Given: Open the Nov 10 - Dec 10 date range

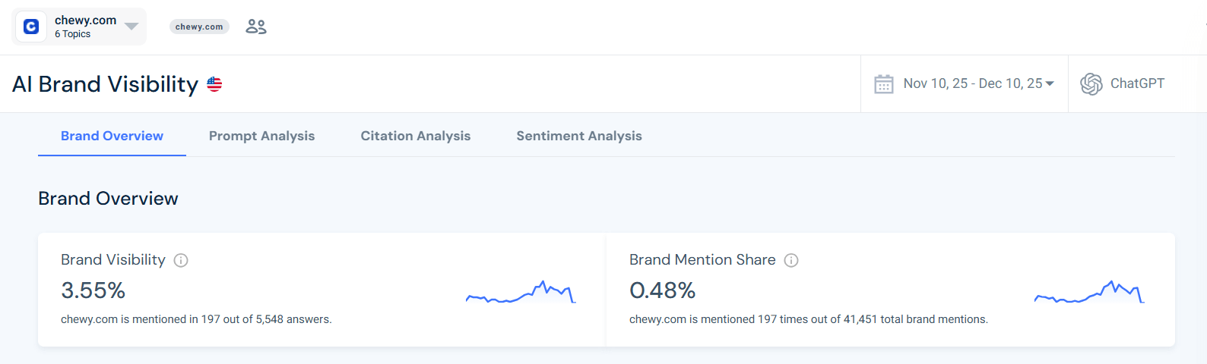Looking at the screenshot, I should point(972,83).
